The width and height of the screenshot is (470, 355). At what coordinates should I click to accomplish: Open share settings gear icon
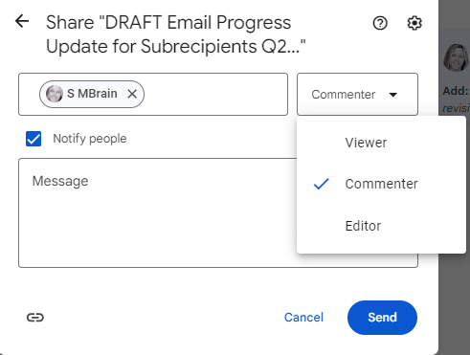pos(414,23)
